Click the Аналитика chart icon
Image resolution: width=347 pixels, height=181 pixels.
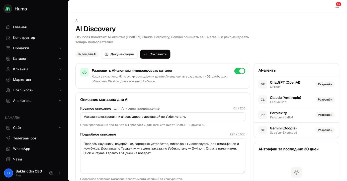pos(8,101)
